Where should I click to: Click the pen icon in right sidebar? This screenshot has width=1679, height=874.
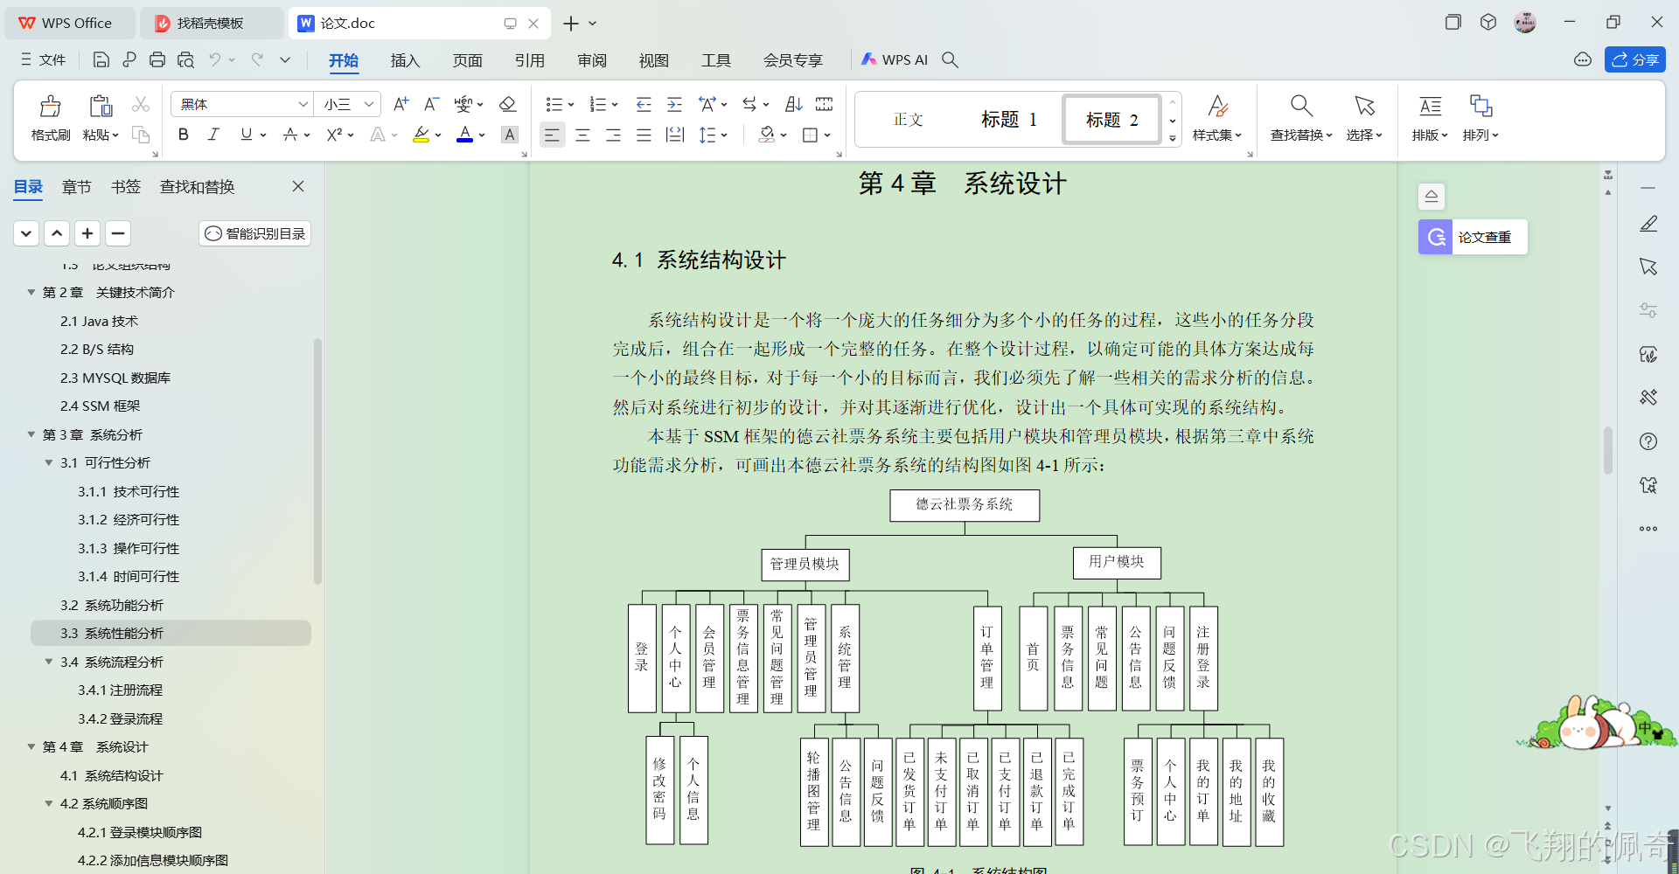point(1648,224)
